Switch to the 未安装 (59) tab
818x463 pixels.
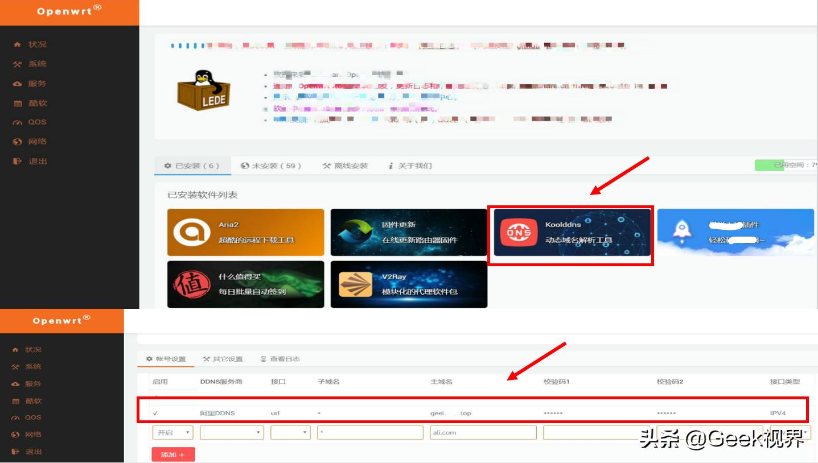click(270, 166)
